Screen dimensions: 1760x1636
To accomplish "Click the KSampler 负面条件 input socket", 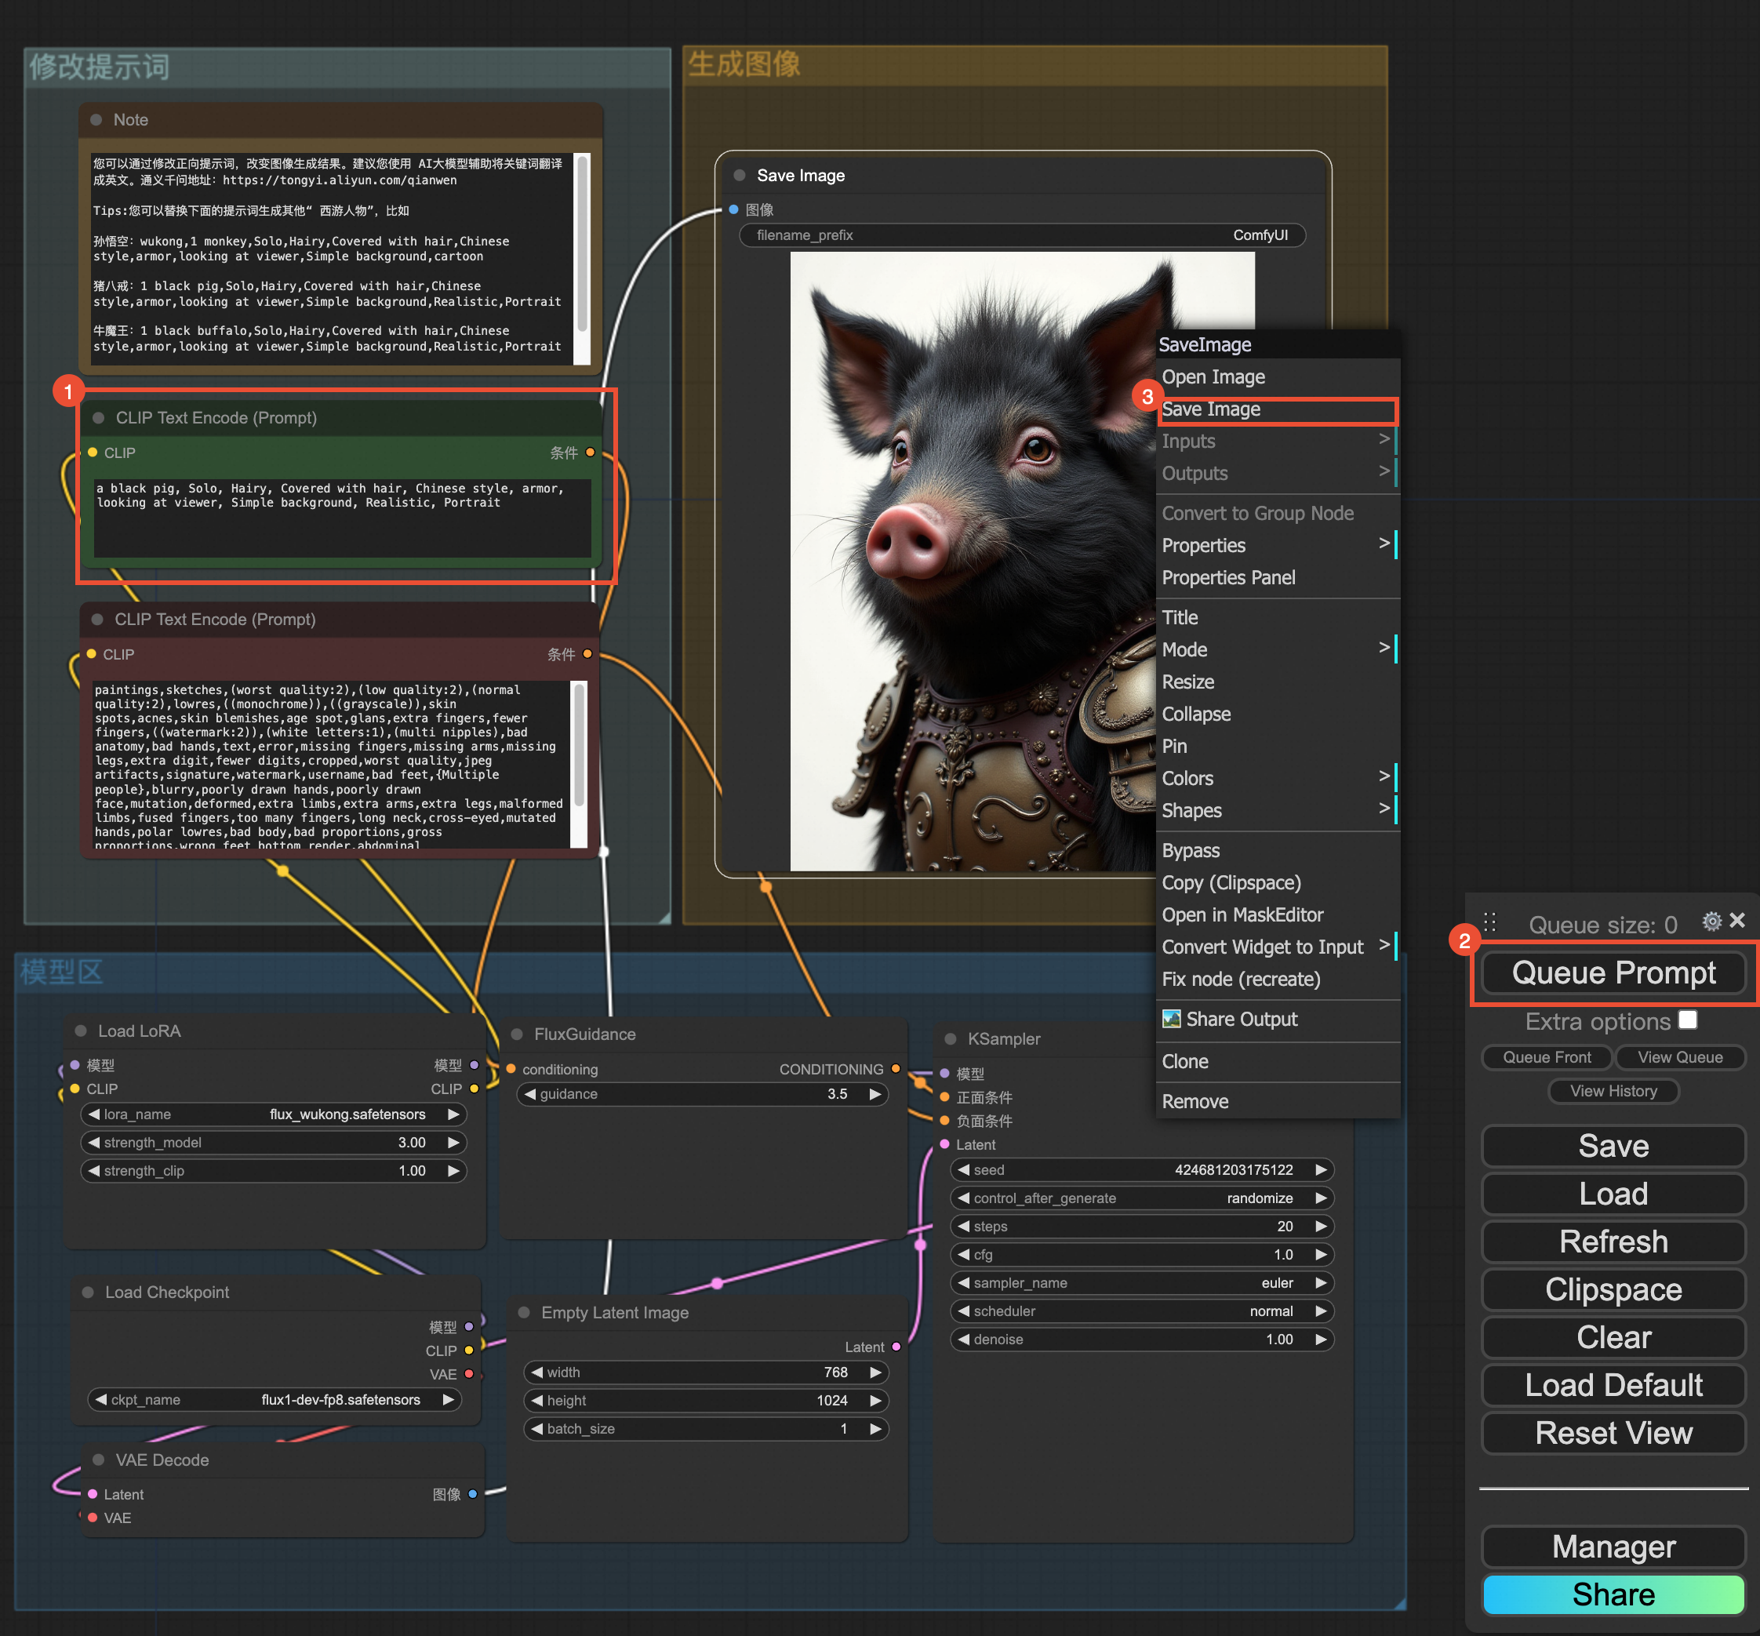I will (946, 1121).
